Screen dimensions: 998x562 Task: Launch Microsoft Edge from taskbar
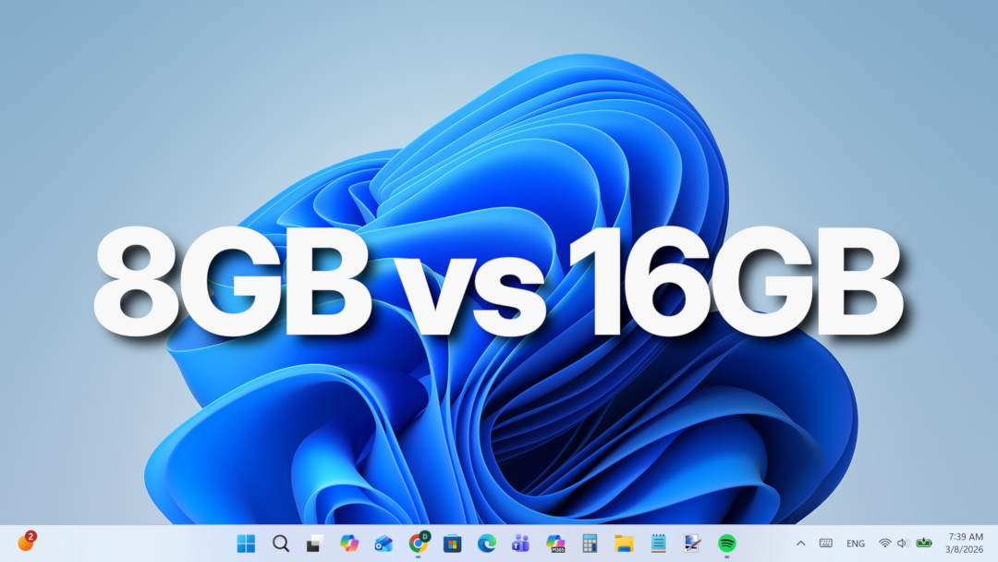[x=487, y=544]
